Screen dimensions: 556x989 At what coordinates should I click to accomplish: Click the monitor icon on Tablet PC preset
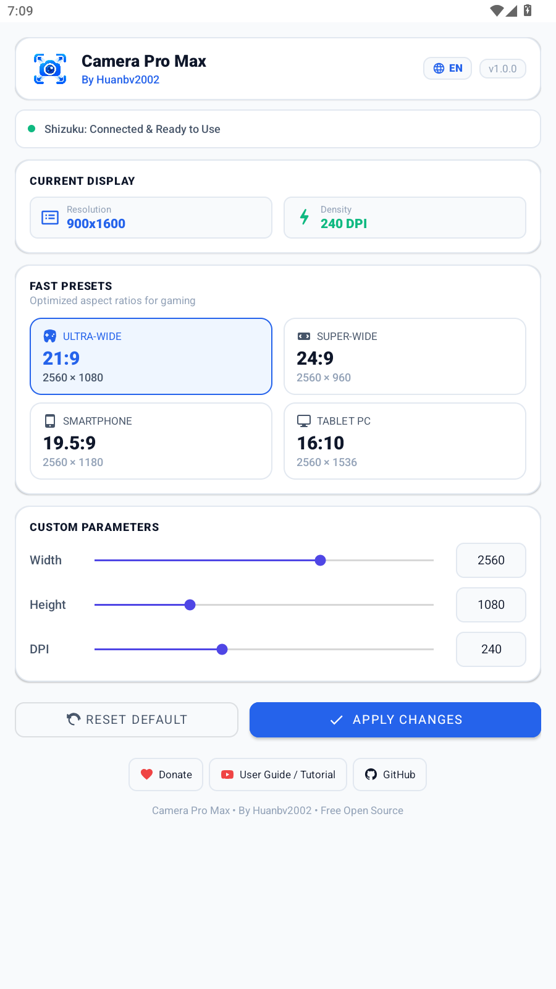point(304,421)
